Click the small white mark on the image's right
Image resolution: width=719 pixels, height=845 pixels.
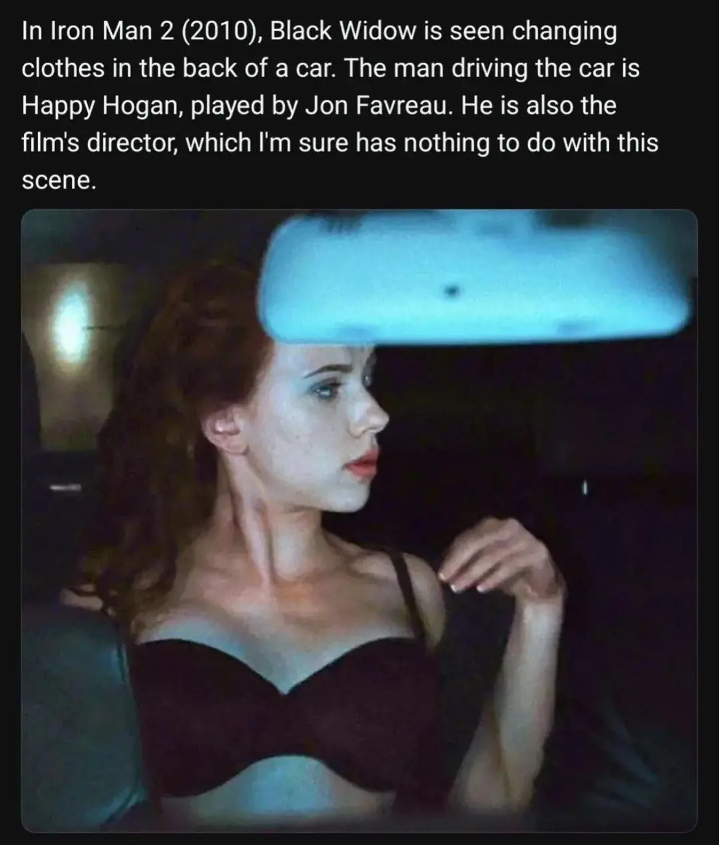587,488
